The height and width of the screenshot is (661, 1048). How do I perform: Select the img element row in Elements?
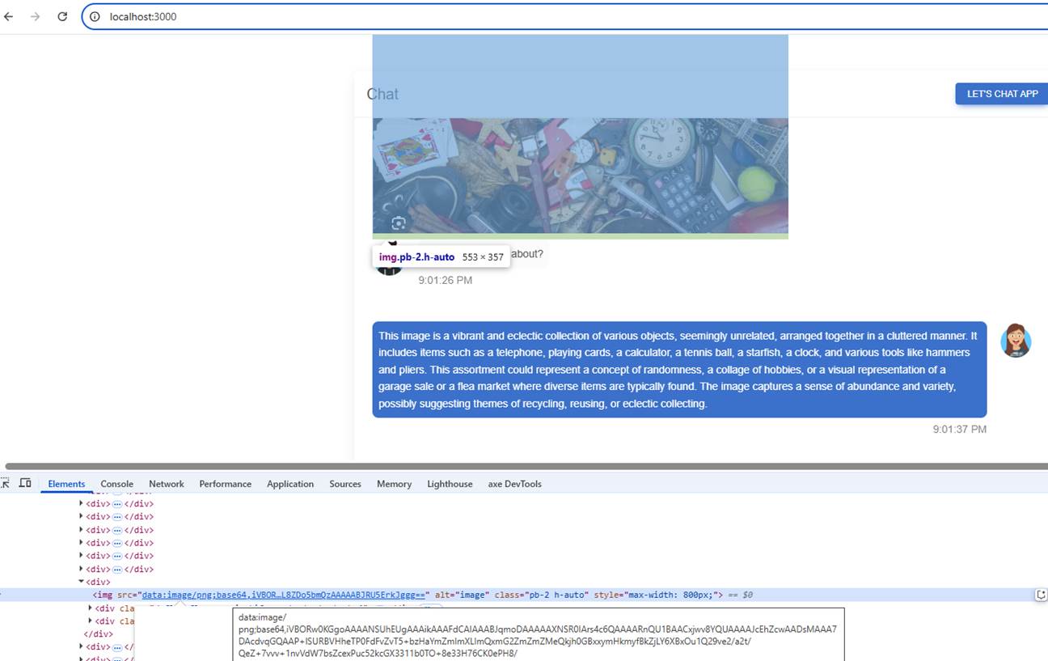tap(524, 595)
